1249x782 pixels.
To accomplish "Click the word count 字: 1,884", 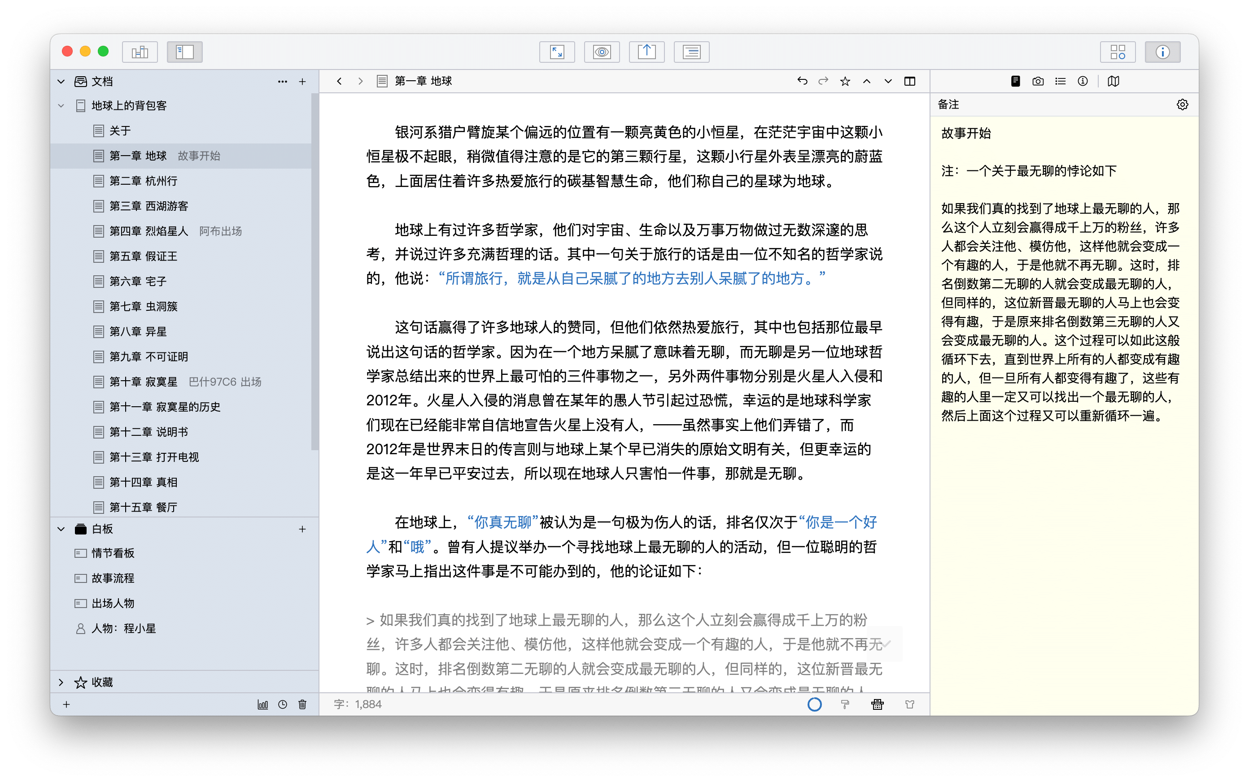I will [358, 704].
